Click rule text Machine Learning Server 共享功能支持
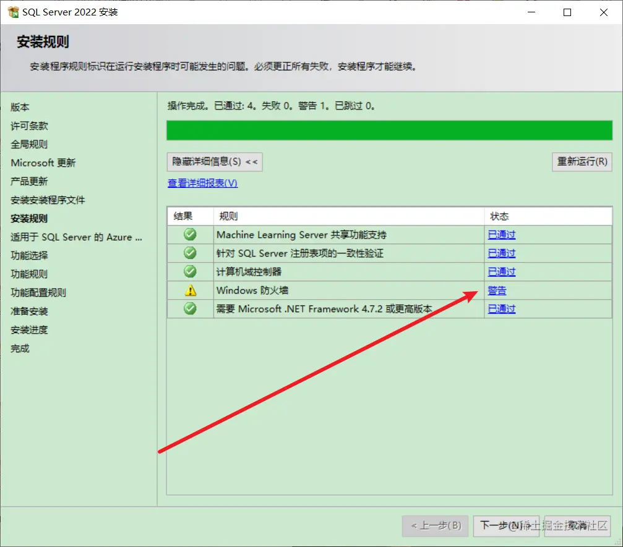The height and width of the screenshot is (547, 623). coord(301,235)
